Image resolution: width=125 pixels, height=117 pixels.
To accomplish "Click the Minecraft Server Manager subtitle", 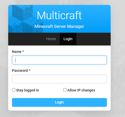I will (x=59, y=26).
